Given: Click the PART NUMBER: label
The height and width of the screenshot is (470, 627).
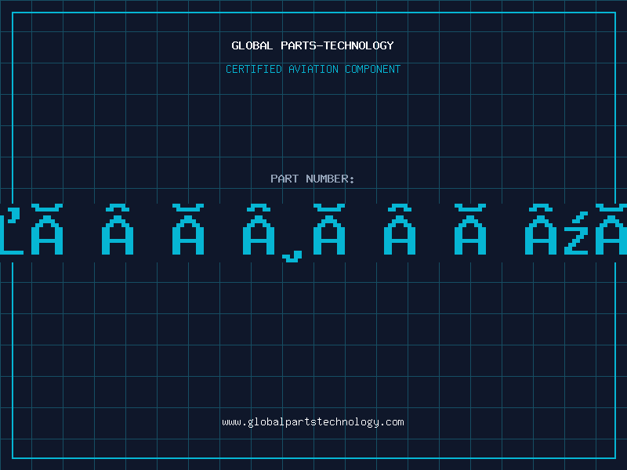Looking at the screenshot, I should (x=313, y=179).
